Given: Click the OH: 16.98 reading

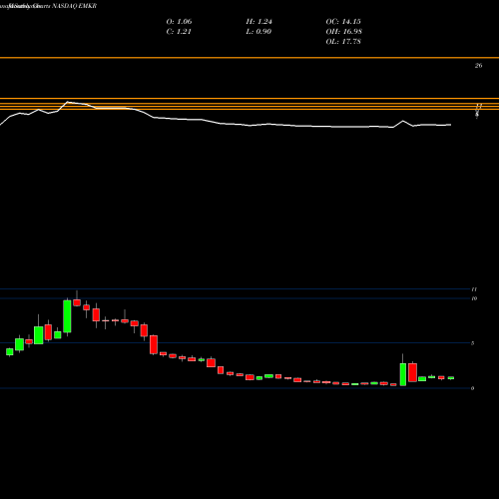Looking at the screenshot, I should [x=344, y=32].
